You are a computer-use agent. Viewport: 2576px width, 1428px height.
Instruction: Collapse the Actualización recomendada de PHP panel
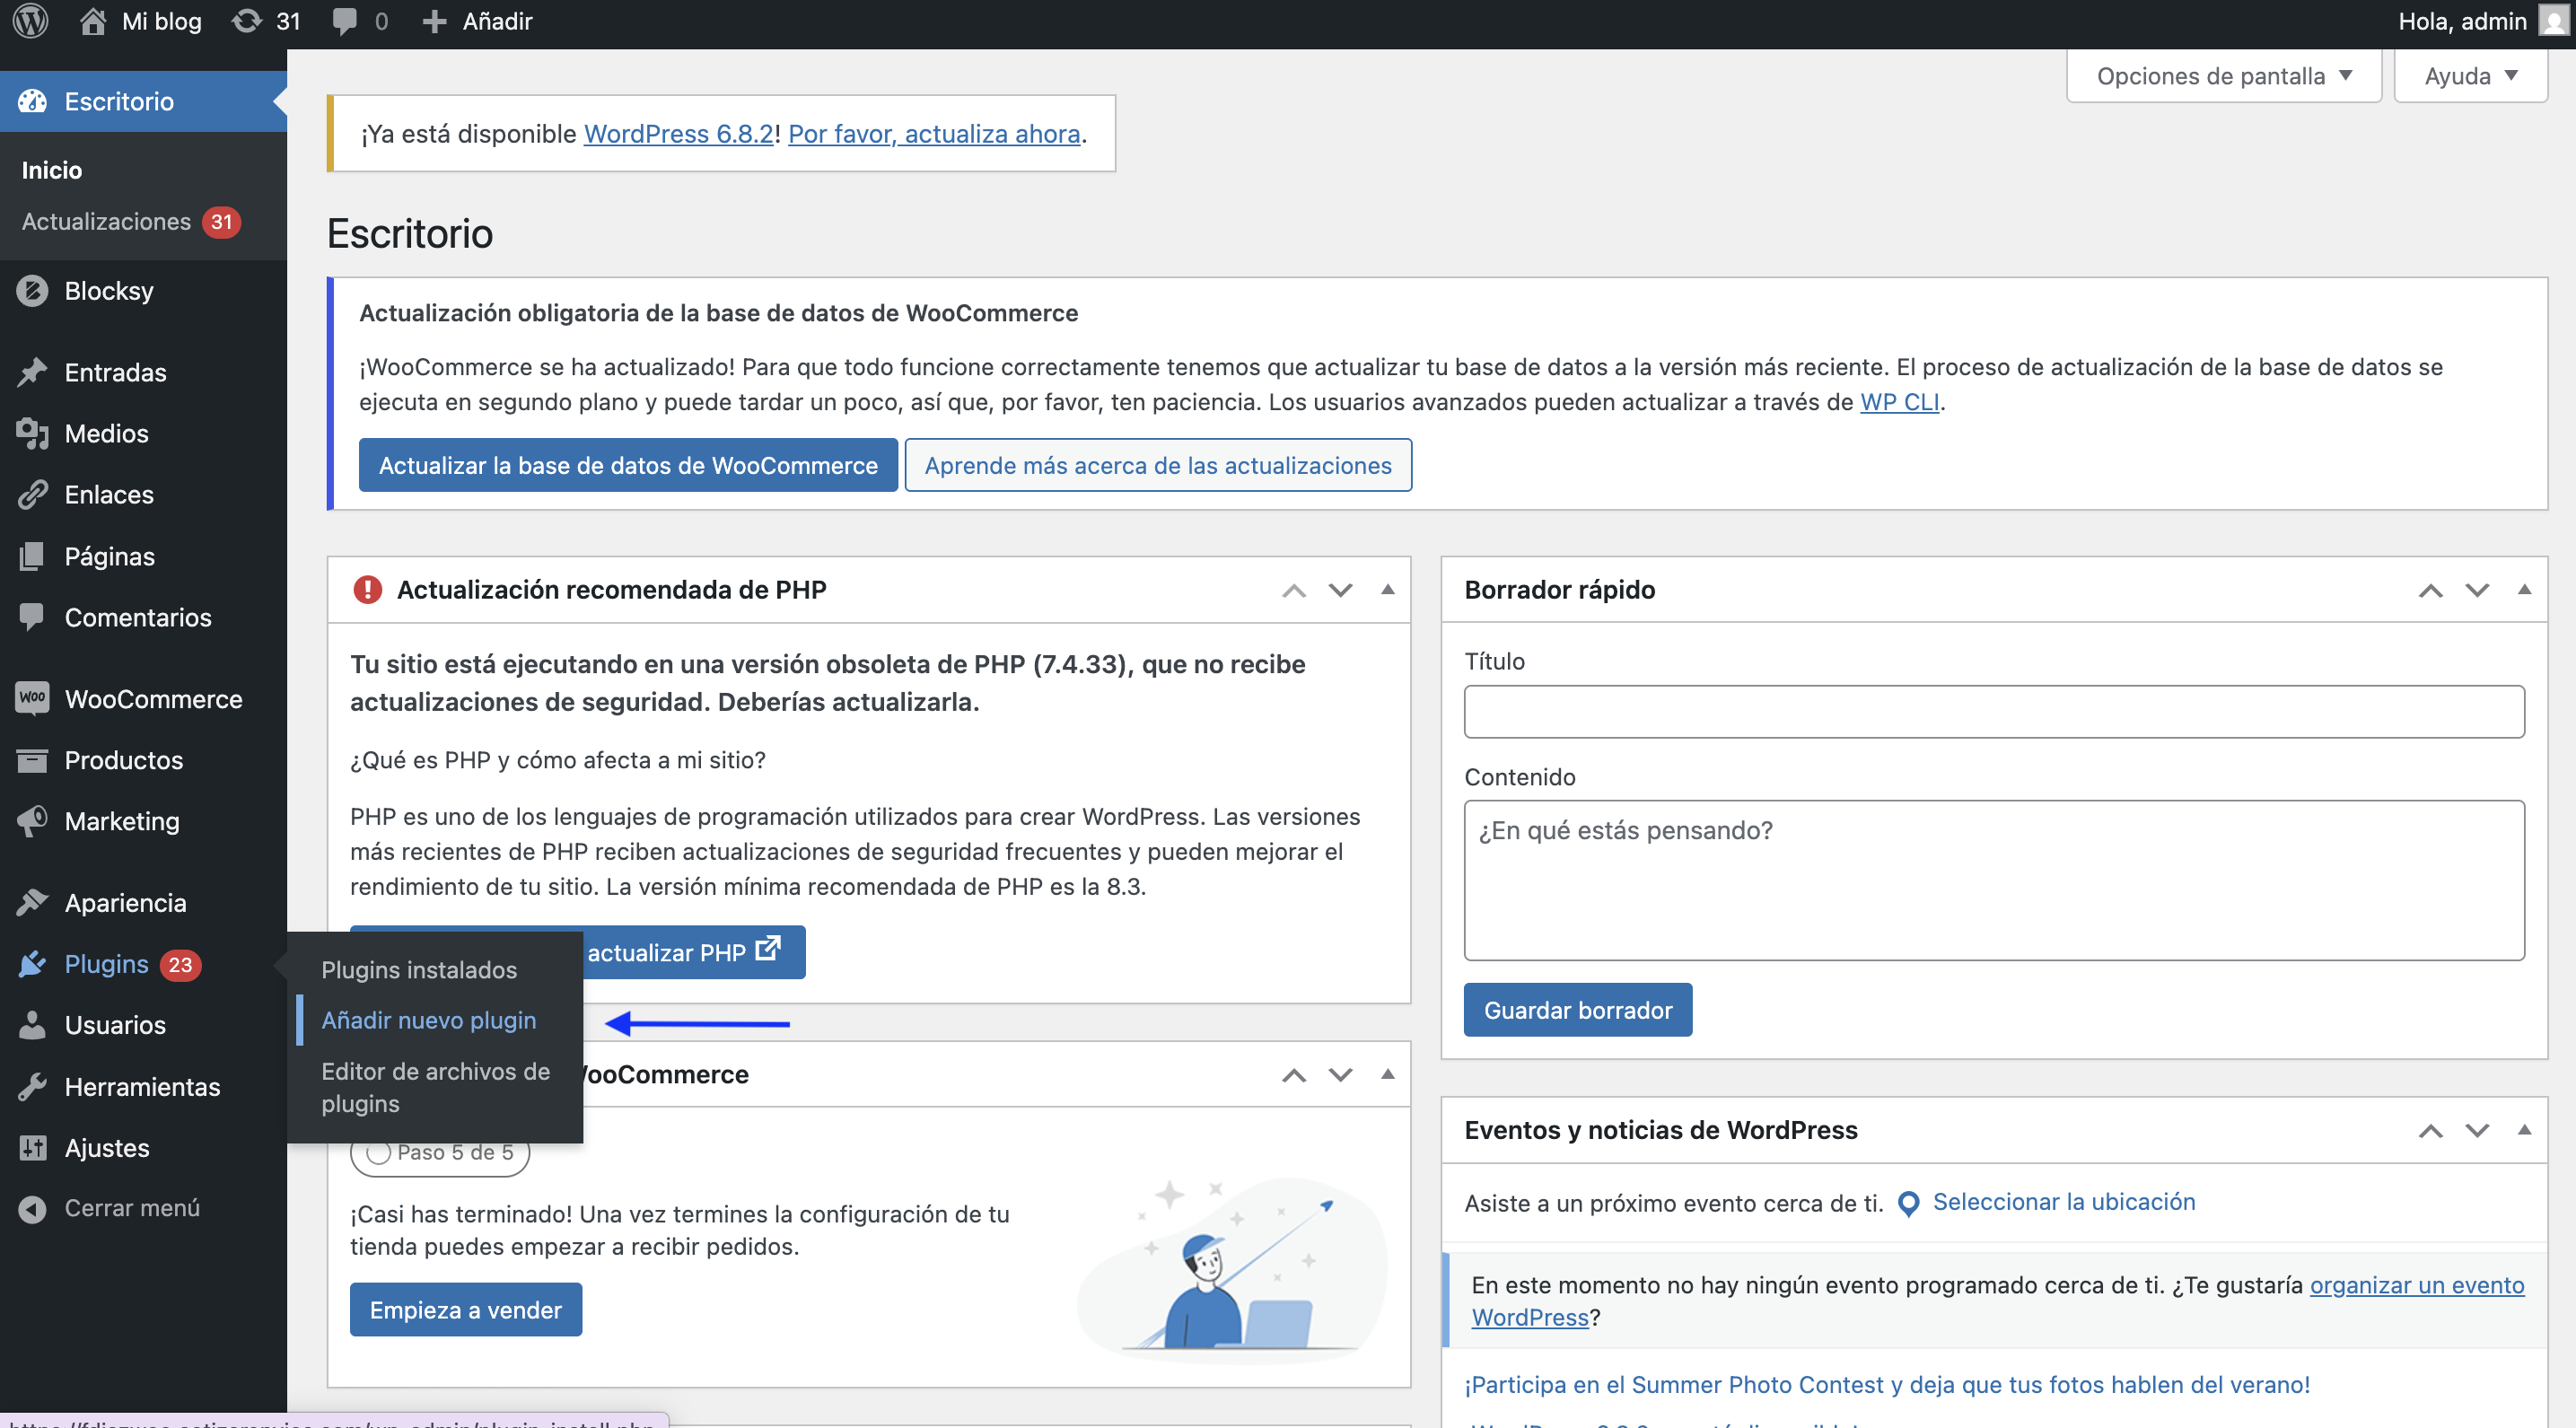click(1387, 589)
